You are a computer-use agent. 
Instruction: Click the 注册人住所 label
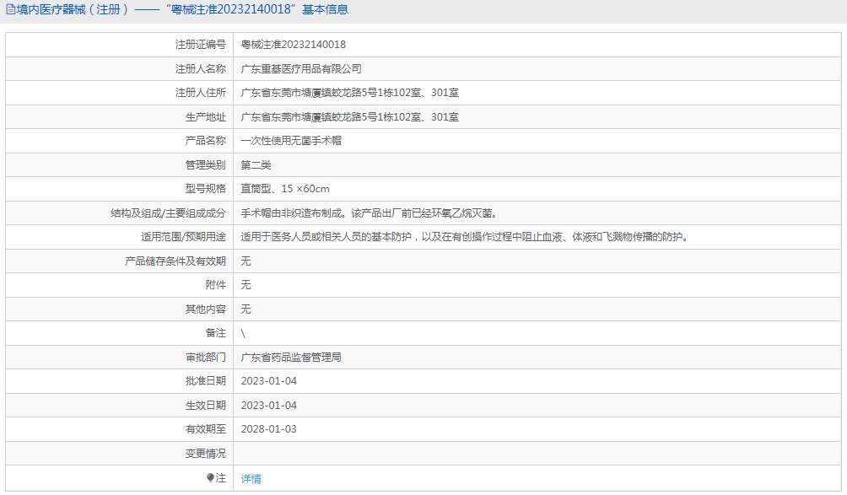click(201, 93)
